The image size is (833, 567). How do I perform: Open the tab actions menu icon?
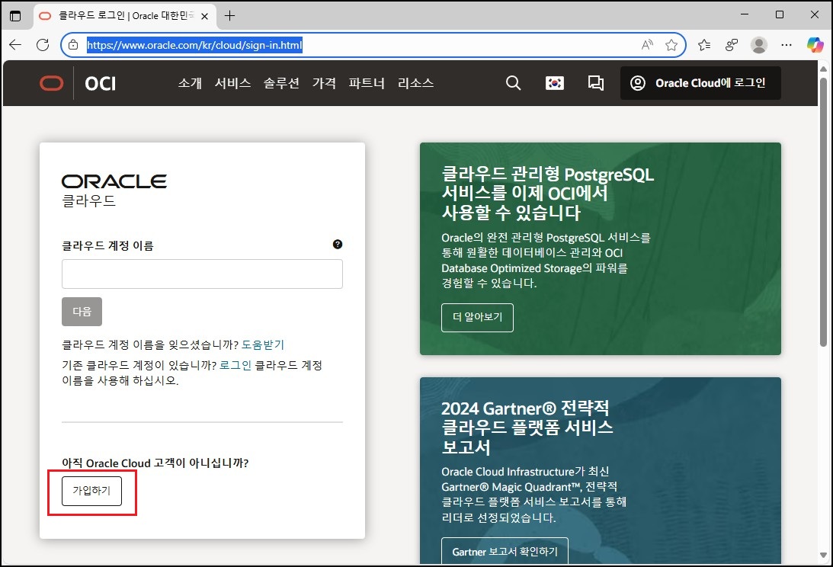(x=15, y=16)
